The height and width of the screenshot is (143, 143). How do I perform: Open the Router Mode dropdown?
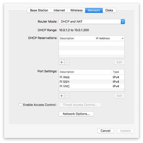[x=92, y=21]
